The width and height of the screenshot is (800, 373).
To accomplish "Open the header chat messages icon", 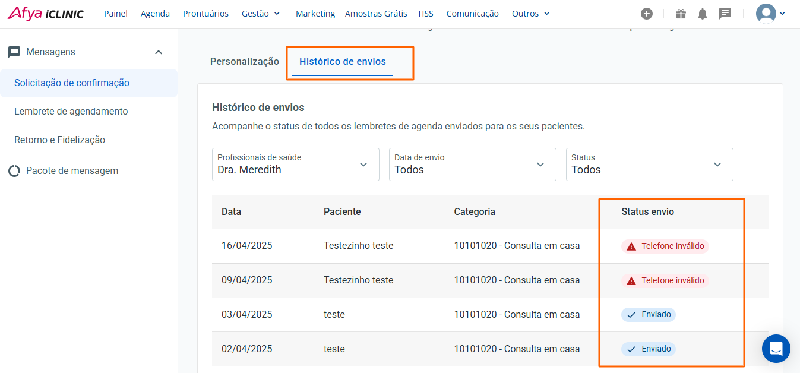I will pyautogui.click(x=725, y=14).
